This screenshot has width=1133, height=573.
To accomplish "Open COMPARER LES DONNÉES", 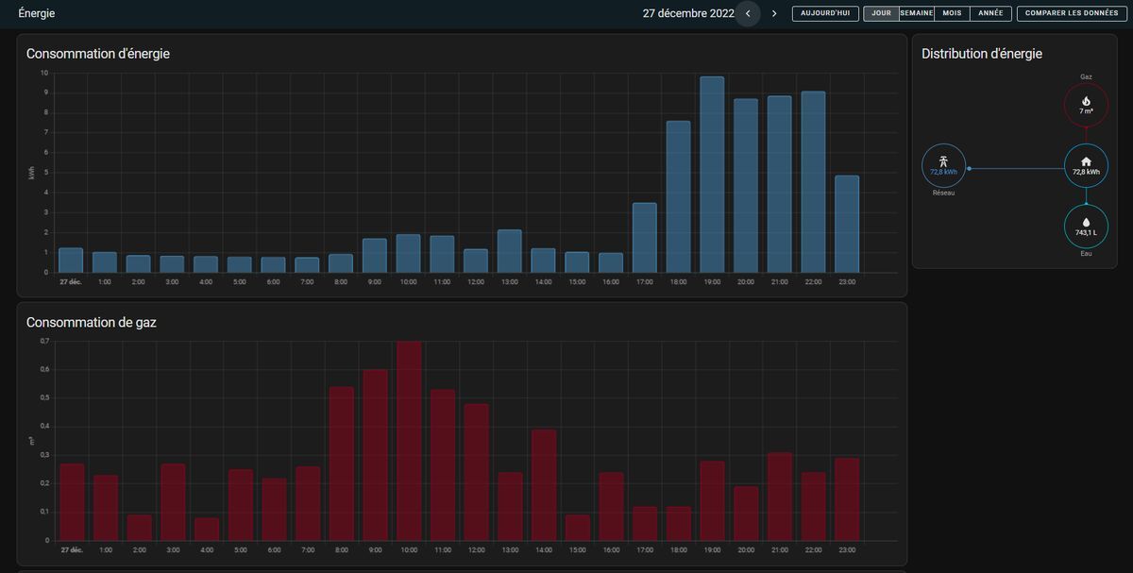I will click(1072, 14).
